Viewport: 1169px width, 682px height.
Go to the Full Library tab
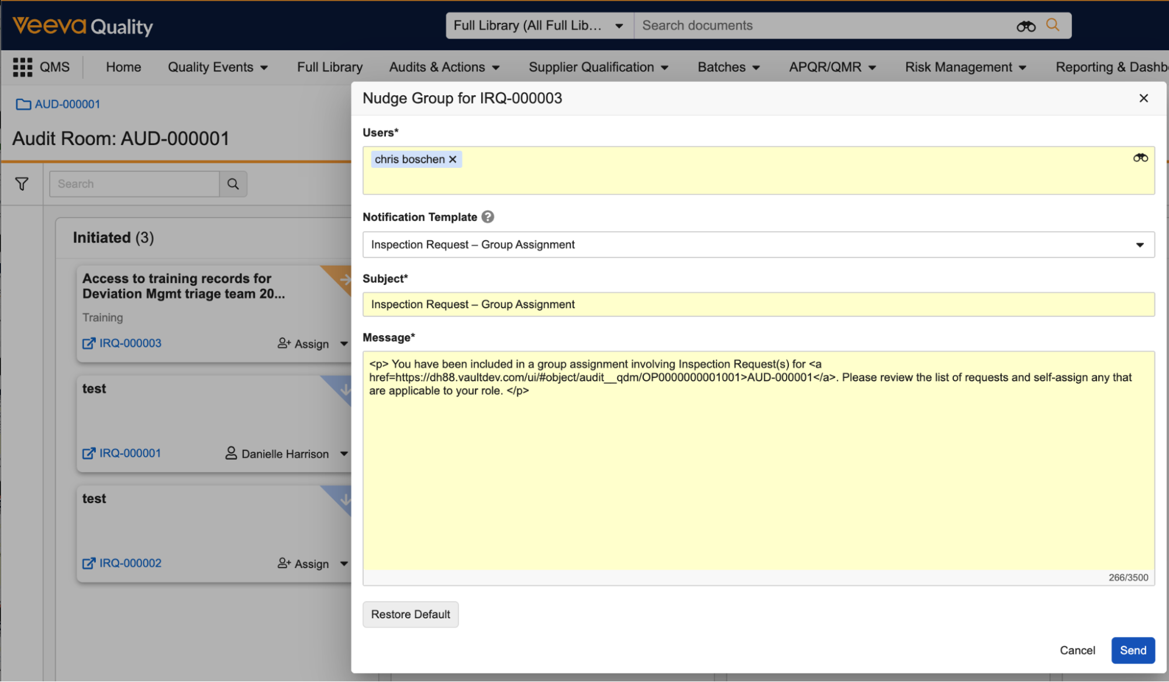pos(329,67)
